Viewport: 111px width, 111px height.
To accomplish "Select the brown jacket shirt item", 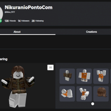I will pyautogui.click(x=67, y=76).
